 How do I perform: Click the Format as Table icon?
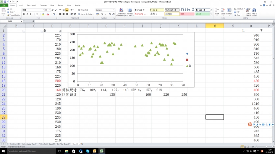(x=129, y=11)
